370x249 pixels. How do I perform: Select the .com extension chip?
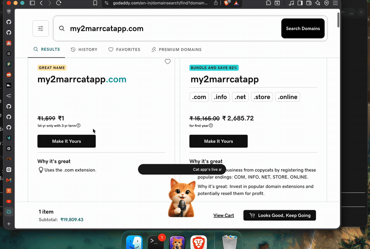pyautogui.click(x=199, y=97)
